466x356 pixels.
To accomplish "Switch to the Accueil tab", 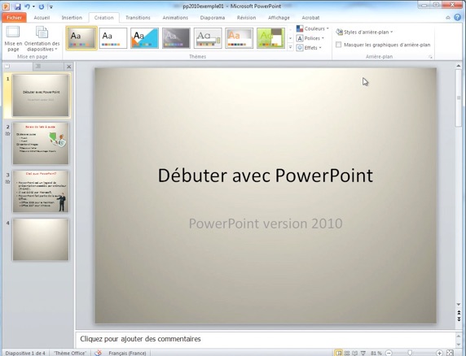I will point(42,18).
